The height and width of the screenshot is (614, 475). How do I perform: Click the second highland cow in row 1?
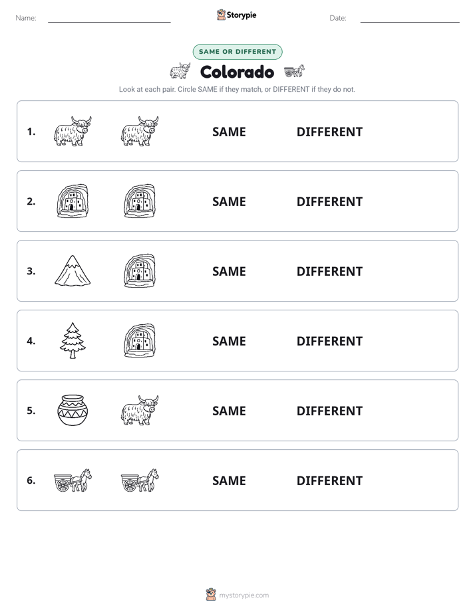point(140,131)
